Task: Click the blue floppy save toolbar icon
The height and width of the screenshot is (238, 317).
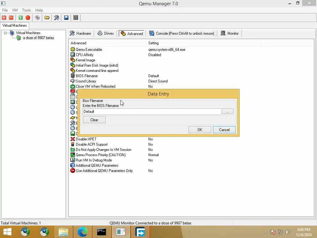Action: pyautogui.click(x=66, y=18)
